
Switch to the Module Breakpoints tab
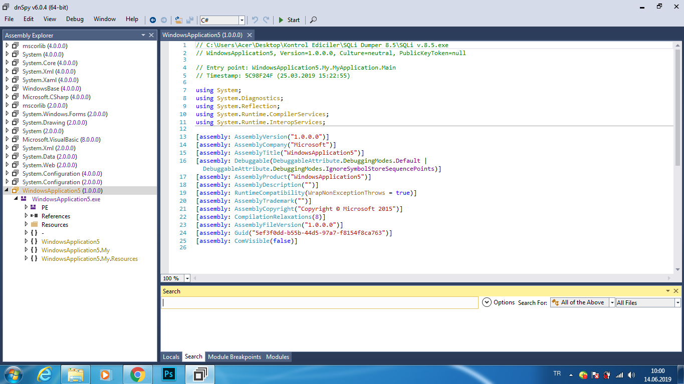pos(234,357)
